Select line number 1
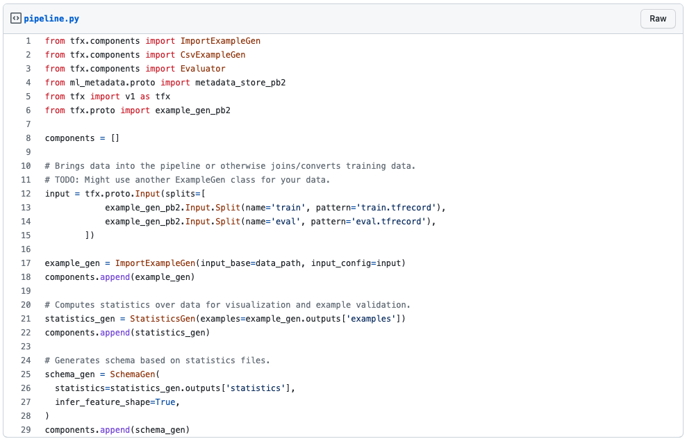Image resolution: width=687 pixels, height=439 pixels. tap(28, 41)
